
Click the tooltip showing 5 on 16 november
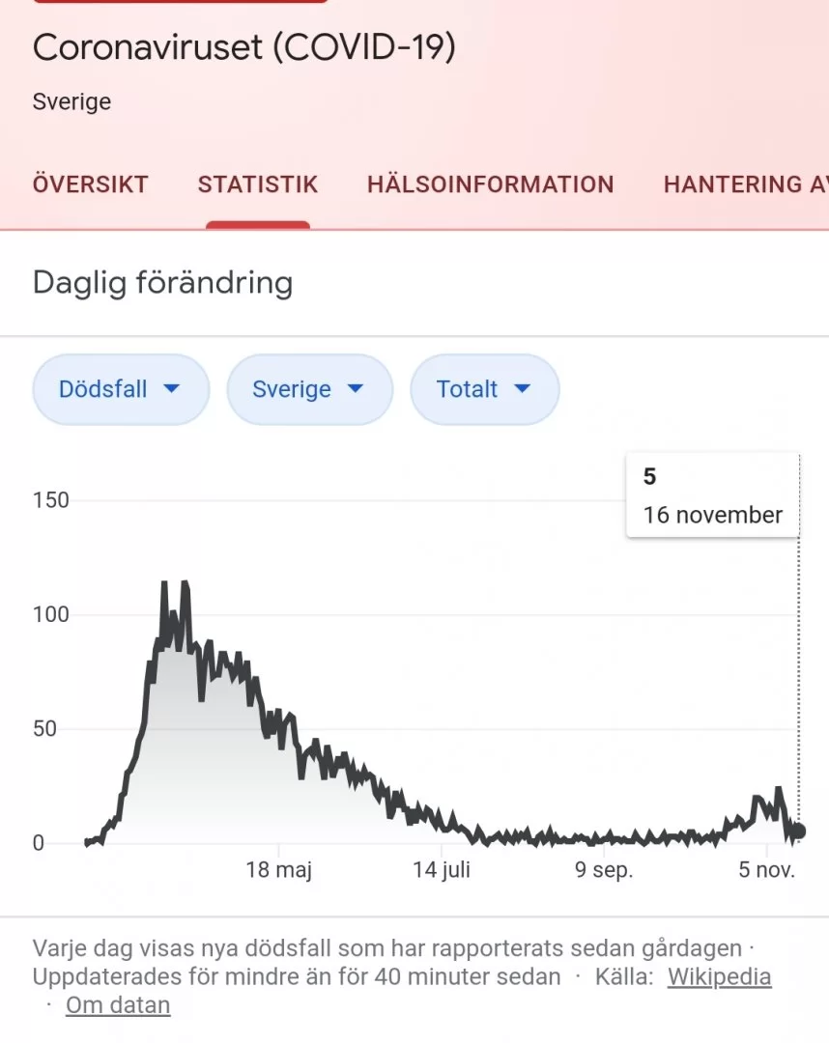(713, 495)
